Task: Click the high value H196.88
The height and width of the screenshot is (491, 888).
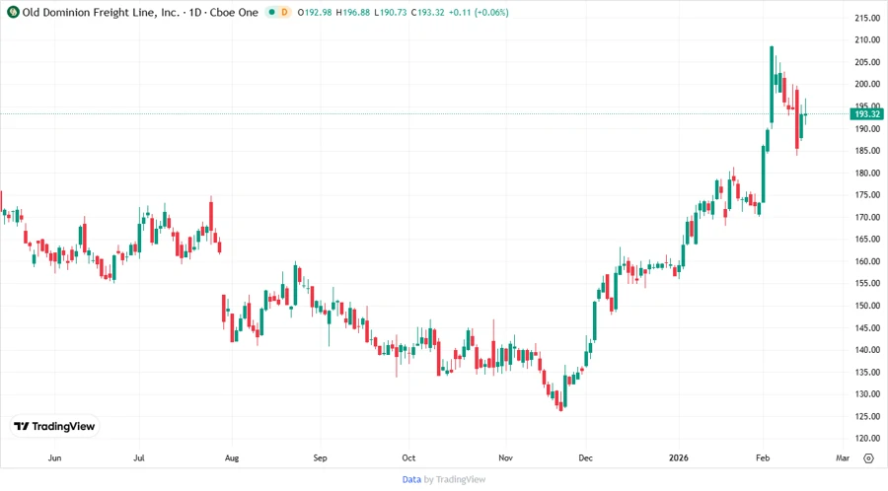Action: point(353,13)
